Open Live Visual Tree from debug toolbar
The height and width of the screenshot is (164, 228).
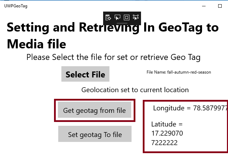(108, 17)
